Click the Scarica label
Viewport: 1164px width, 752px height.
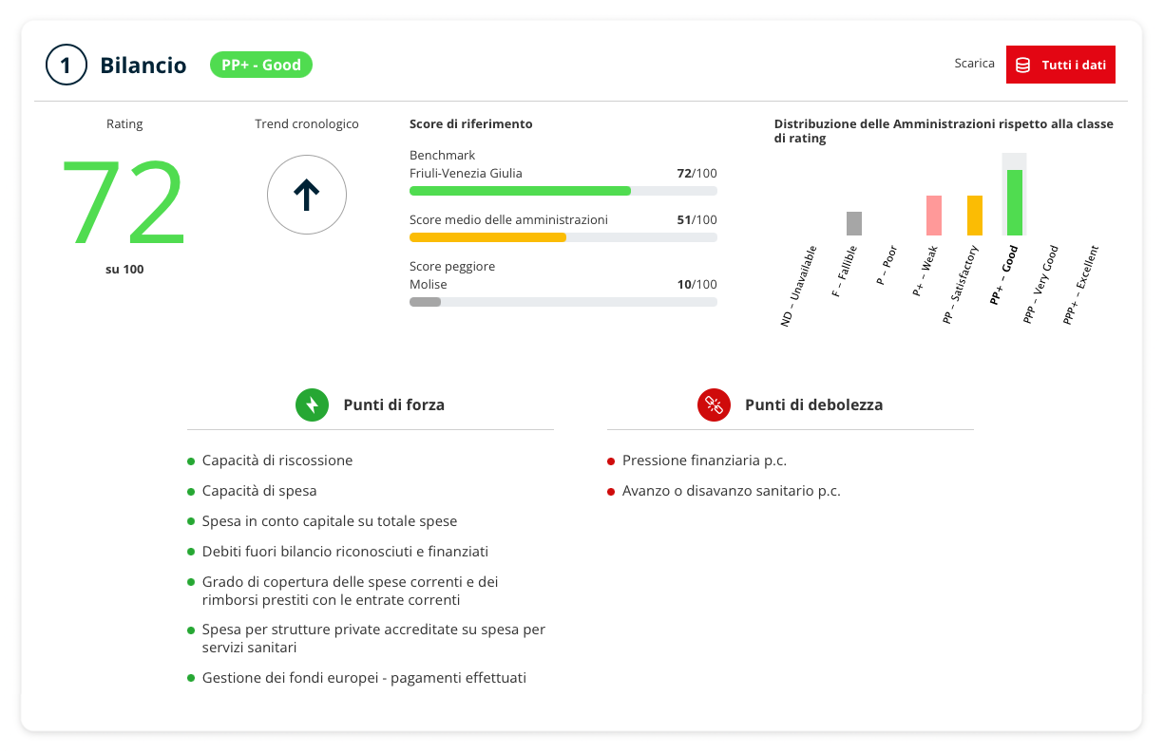tap(974, 64)
